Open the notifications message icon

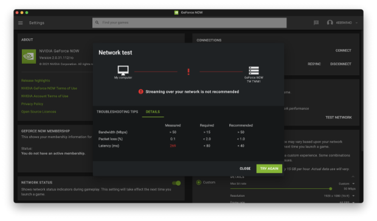pos(316,22)
